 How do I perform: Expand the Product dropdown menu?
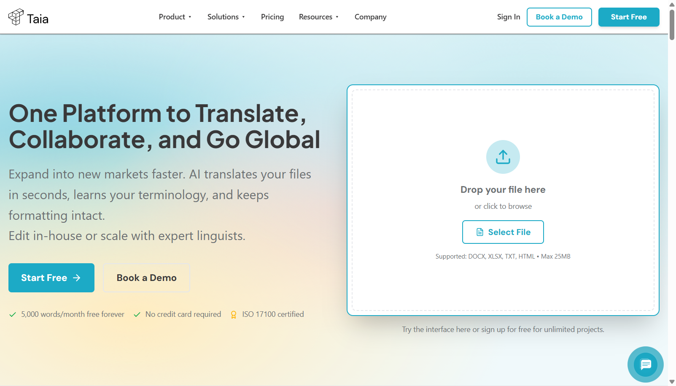pyautogui.click(x=175, y=17)
